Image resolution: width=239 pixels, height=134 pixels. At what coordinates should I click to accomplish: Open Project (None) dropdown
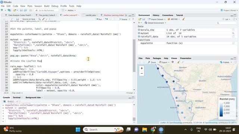tap(229, 10)
